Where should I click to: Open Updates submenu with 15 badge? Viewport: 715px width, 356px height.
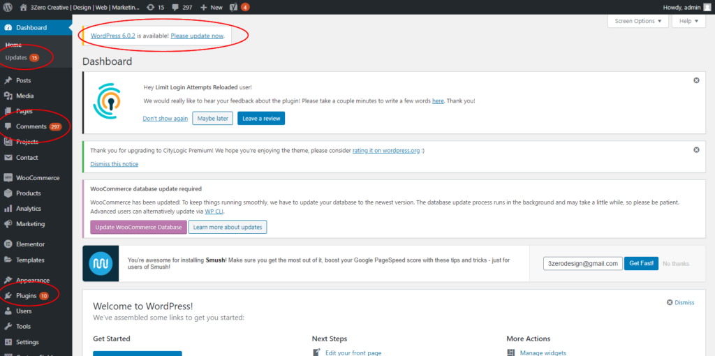tap(22, 57)
